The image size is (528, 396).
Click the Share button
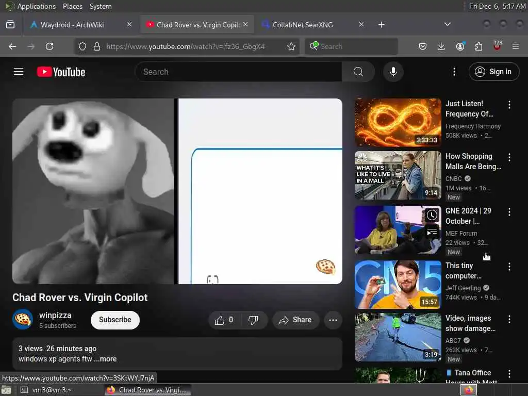pos(295,320)
